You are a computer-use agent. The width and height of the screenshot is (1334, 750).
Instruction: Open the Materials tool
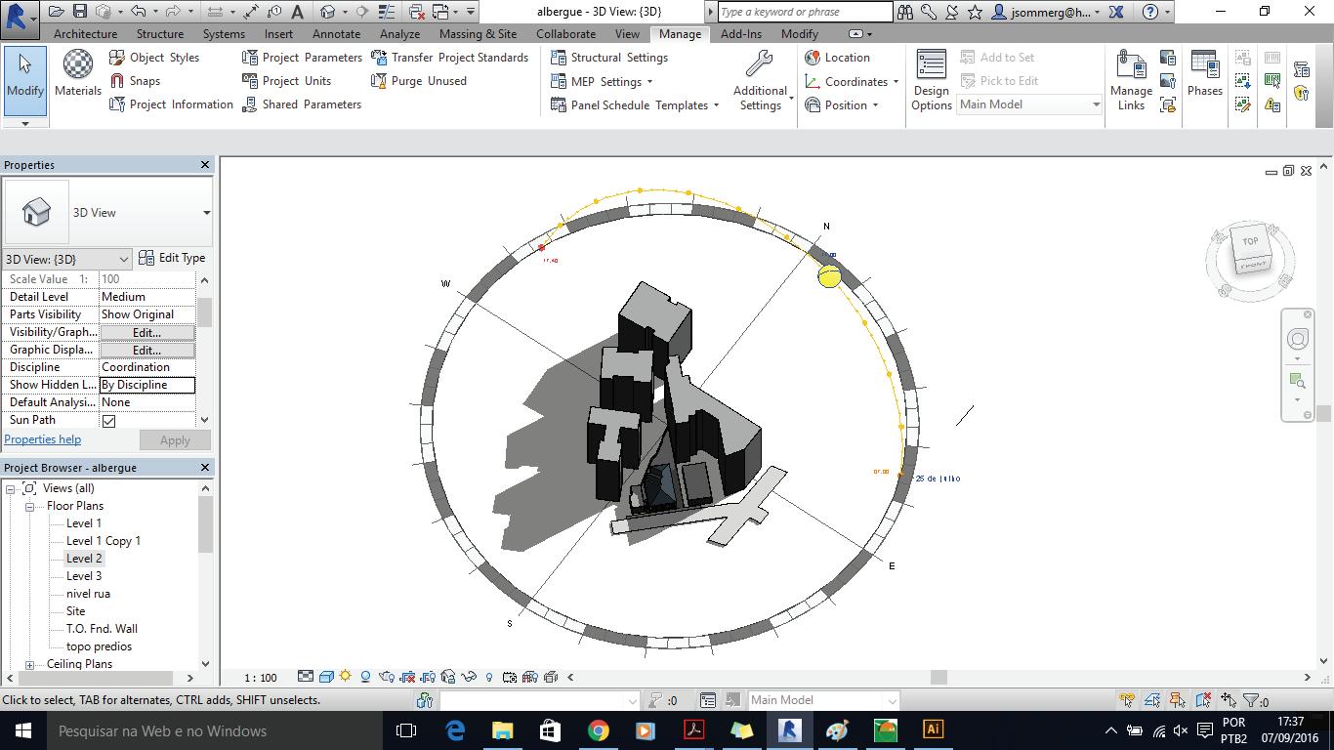point(78,73)
